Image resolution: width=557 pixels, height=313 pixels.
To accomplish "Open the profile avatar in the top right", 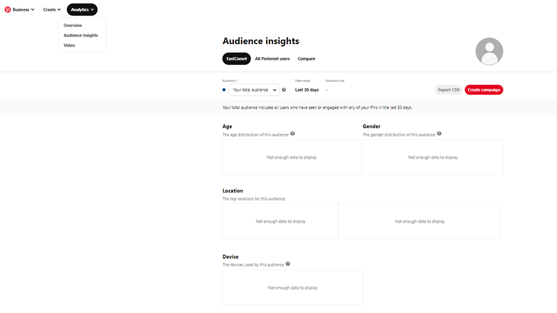I will coord(488,50).
